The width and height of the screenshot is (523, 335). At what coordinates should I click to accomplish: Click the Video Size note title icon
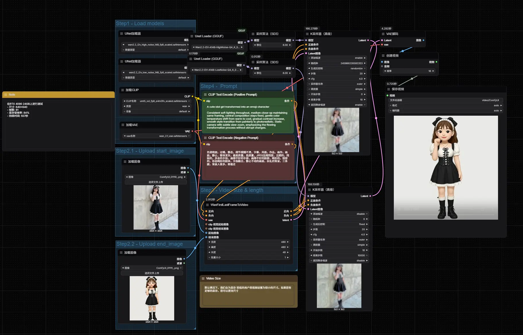(203, 278)
